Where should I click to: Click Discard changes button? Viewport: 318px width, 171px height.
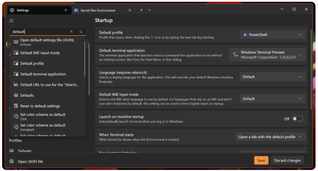click(x=287, y=160)
